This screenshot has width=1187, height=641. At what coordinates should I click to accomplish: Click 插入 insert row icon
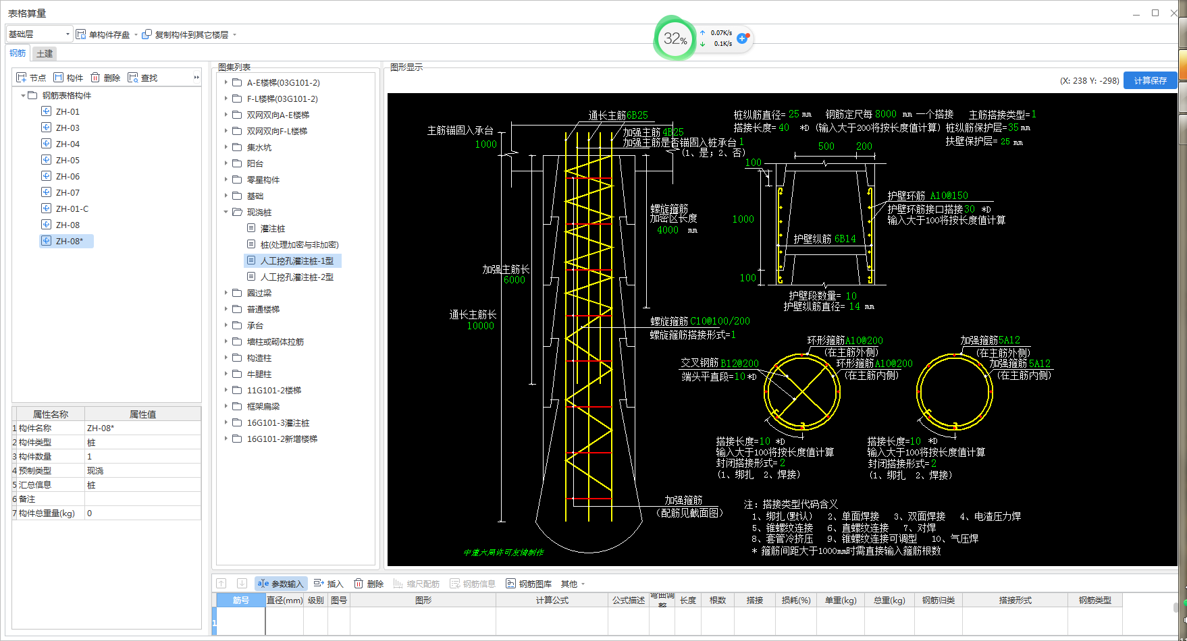tap(319, 584)
